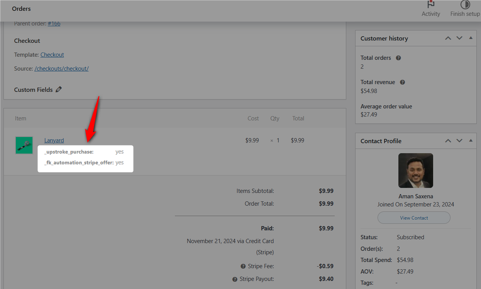The image size is (481, 289).
Task: Click the Average order value $27.49
Action: [369, 115]
